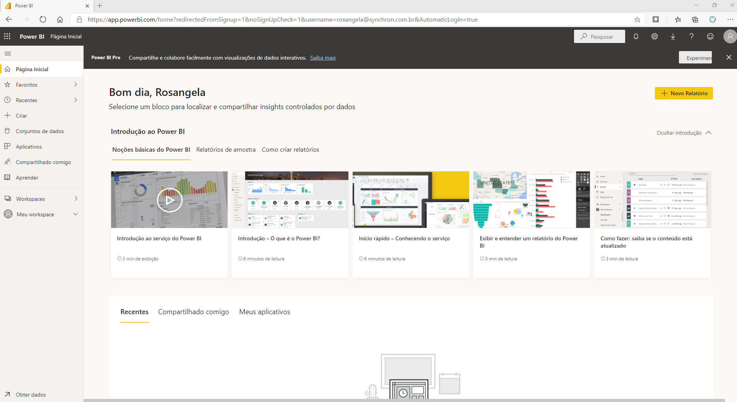
Task: Open 'Introdução – O que é o Power BI?' card
Action: (x=290, y=224)
